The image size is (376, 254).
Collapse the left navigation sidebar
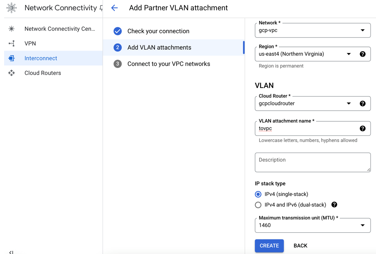pyautogui.click(x=11, y=252)
